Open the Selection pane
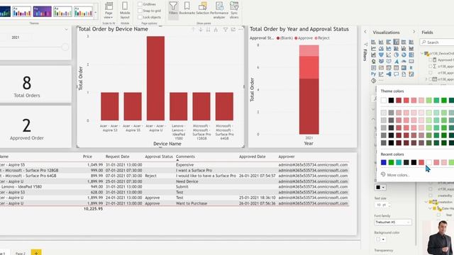The height and width of the screenshot is (255, 454). tap(203, 8)
